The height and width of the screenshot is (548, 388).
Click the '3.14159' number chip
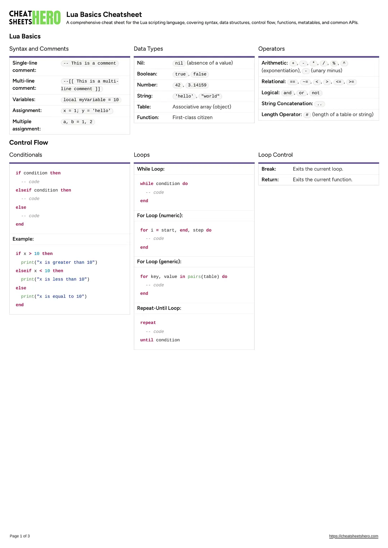(197, 85)
